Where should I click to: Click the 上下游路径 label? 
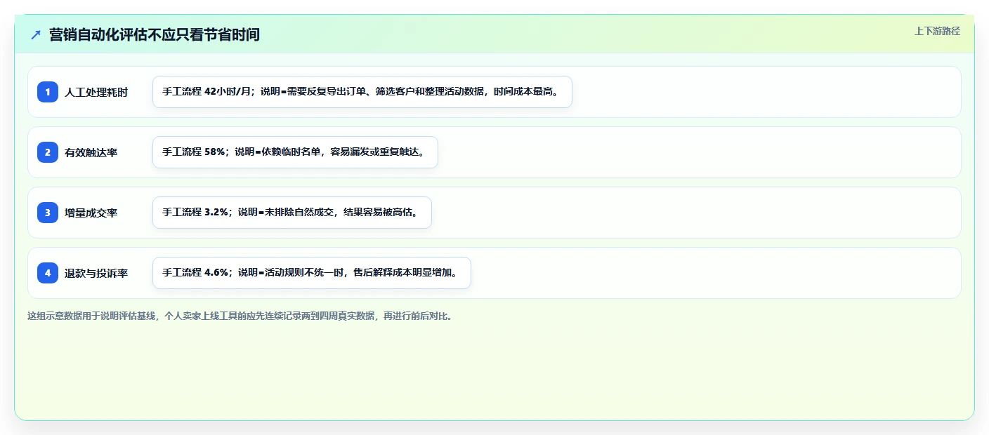click(937, 31)
